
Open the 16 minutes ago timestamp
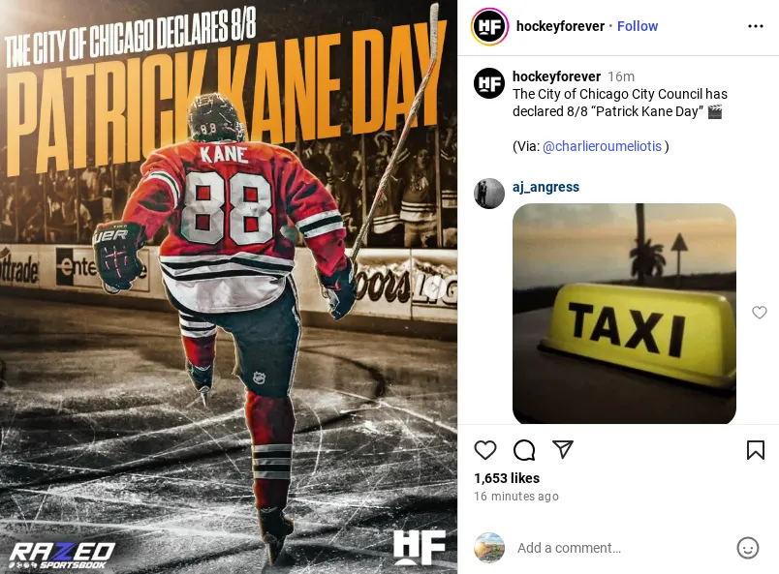coord(516,497)
